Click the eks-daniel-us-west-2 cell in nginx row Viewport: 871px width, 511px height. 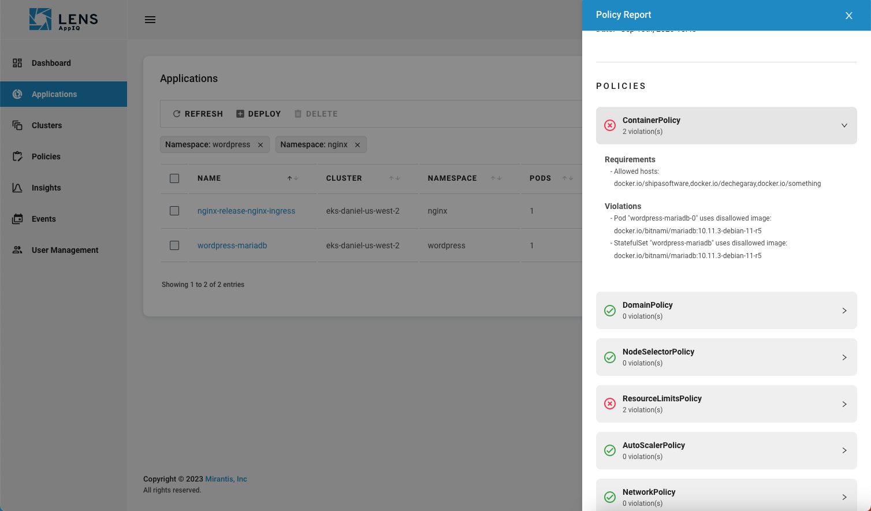point(363,211)
